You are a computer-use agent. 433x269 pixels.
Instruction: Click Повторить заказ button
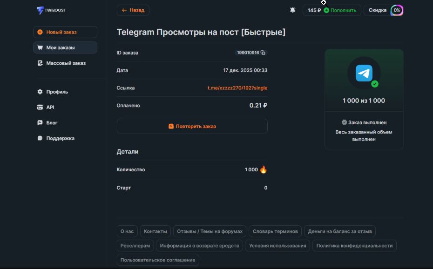coord(192,126)
